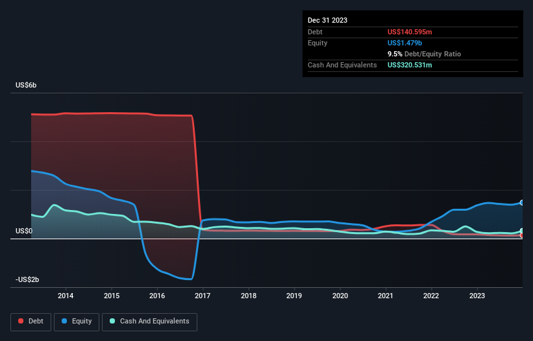Click the blue Equity legend dot

[x=64, y=321]
